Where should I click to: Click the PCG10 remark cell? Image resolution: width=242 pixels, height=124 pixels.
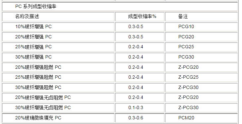pos(201,27)
